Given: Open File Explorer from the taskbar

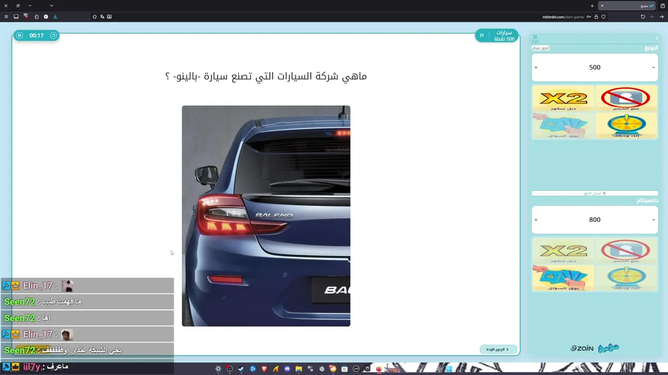Looking at the screenshot, I should (299, 369).
